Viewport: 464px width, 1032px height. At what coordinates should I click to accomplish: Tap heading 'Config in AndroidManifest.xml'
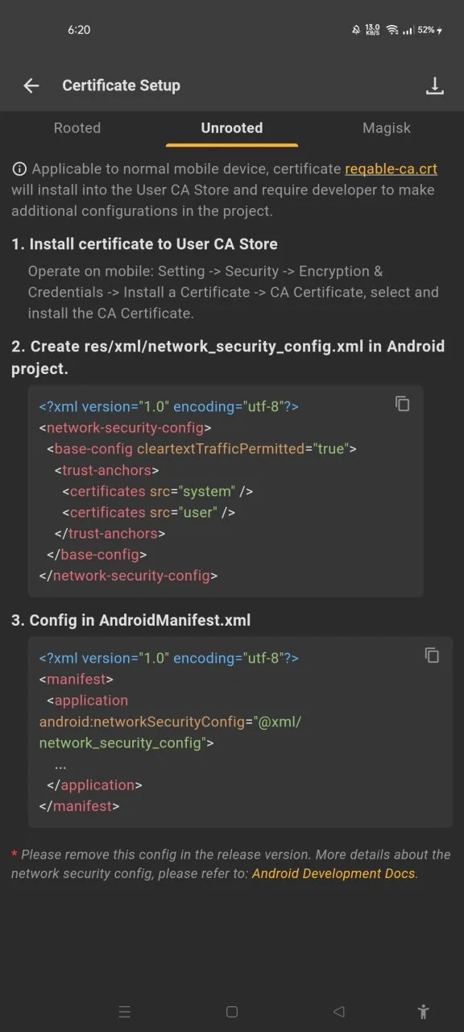point(131,621)
